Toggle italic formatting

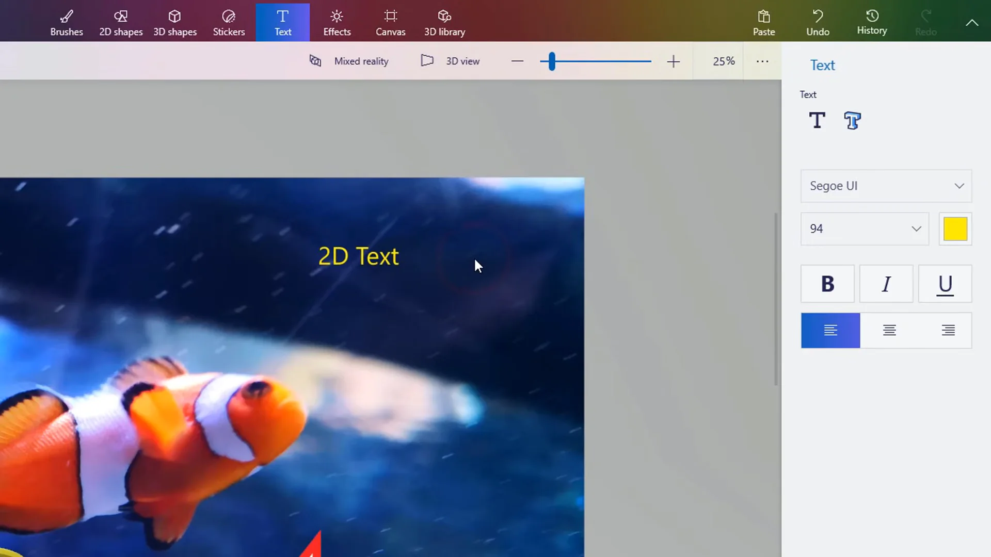click(886, 284)
